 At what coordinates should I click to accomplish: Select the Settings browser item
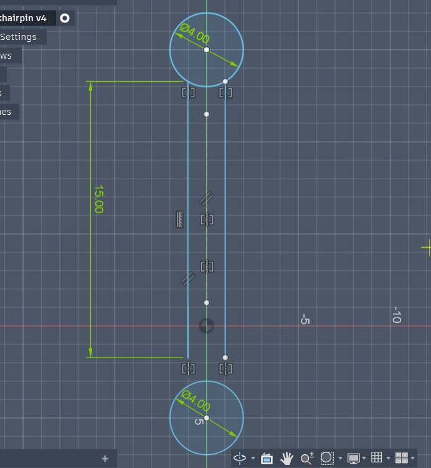pyautogui.click(x=18, y=37)
